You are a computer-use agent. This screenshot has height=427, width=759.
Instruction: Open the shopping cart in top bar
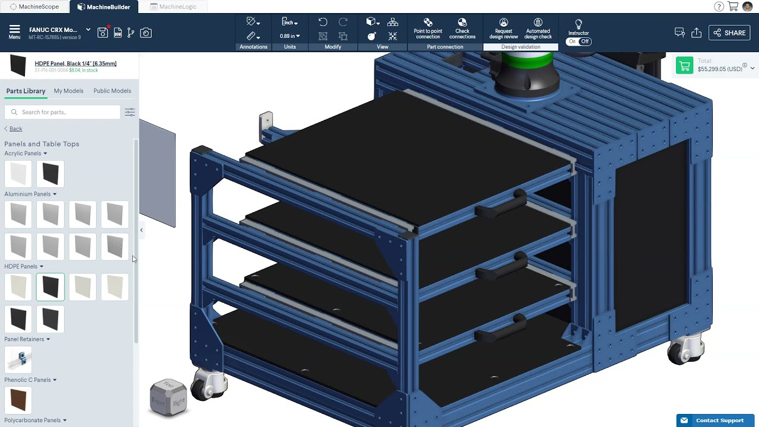coord(733,7)
